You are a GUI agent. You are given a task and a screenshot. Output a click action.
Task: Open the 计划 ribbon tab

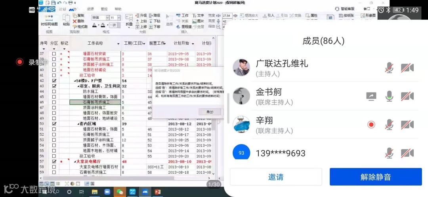click(x=63, y=9)
